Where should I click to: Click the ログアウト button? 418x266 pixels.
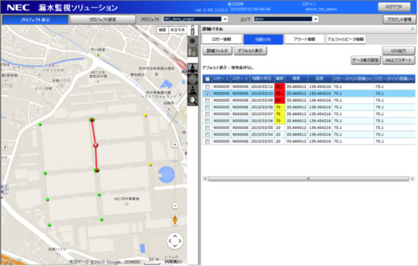pos(394,7)
